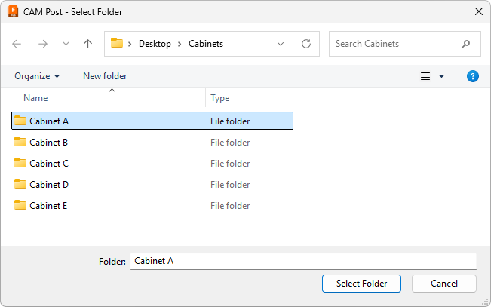Click the Forward navigation arrow

tap(42, 44)
